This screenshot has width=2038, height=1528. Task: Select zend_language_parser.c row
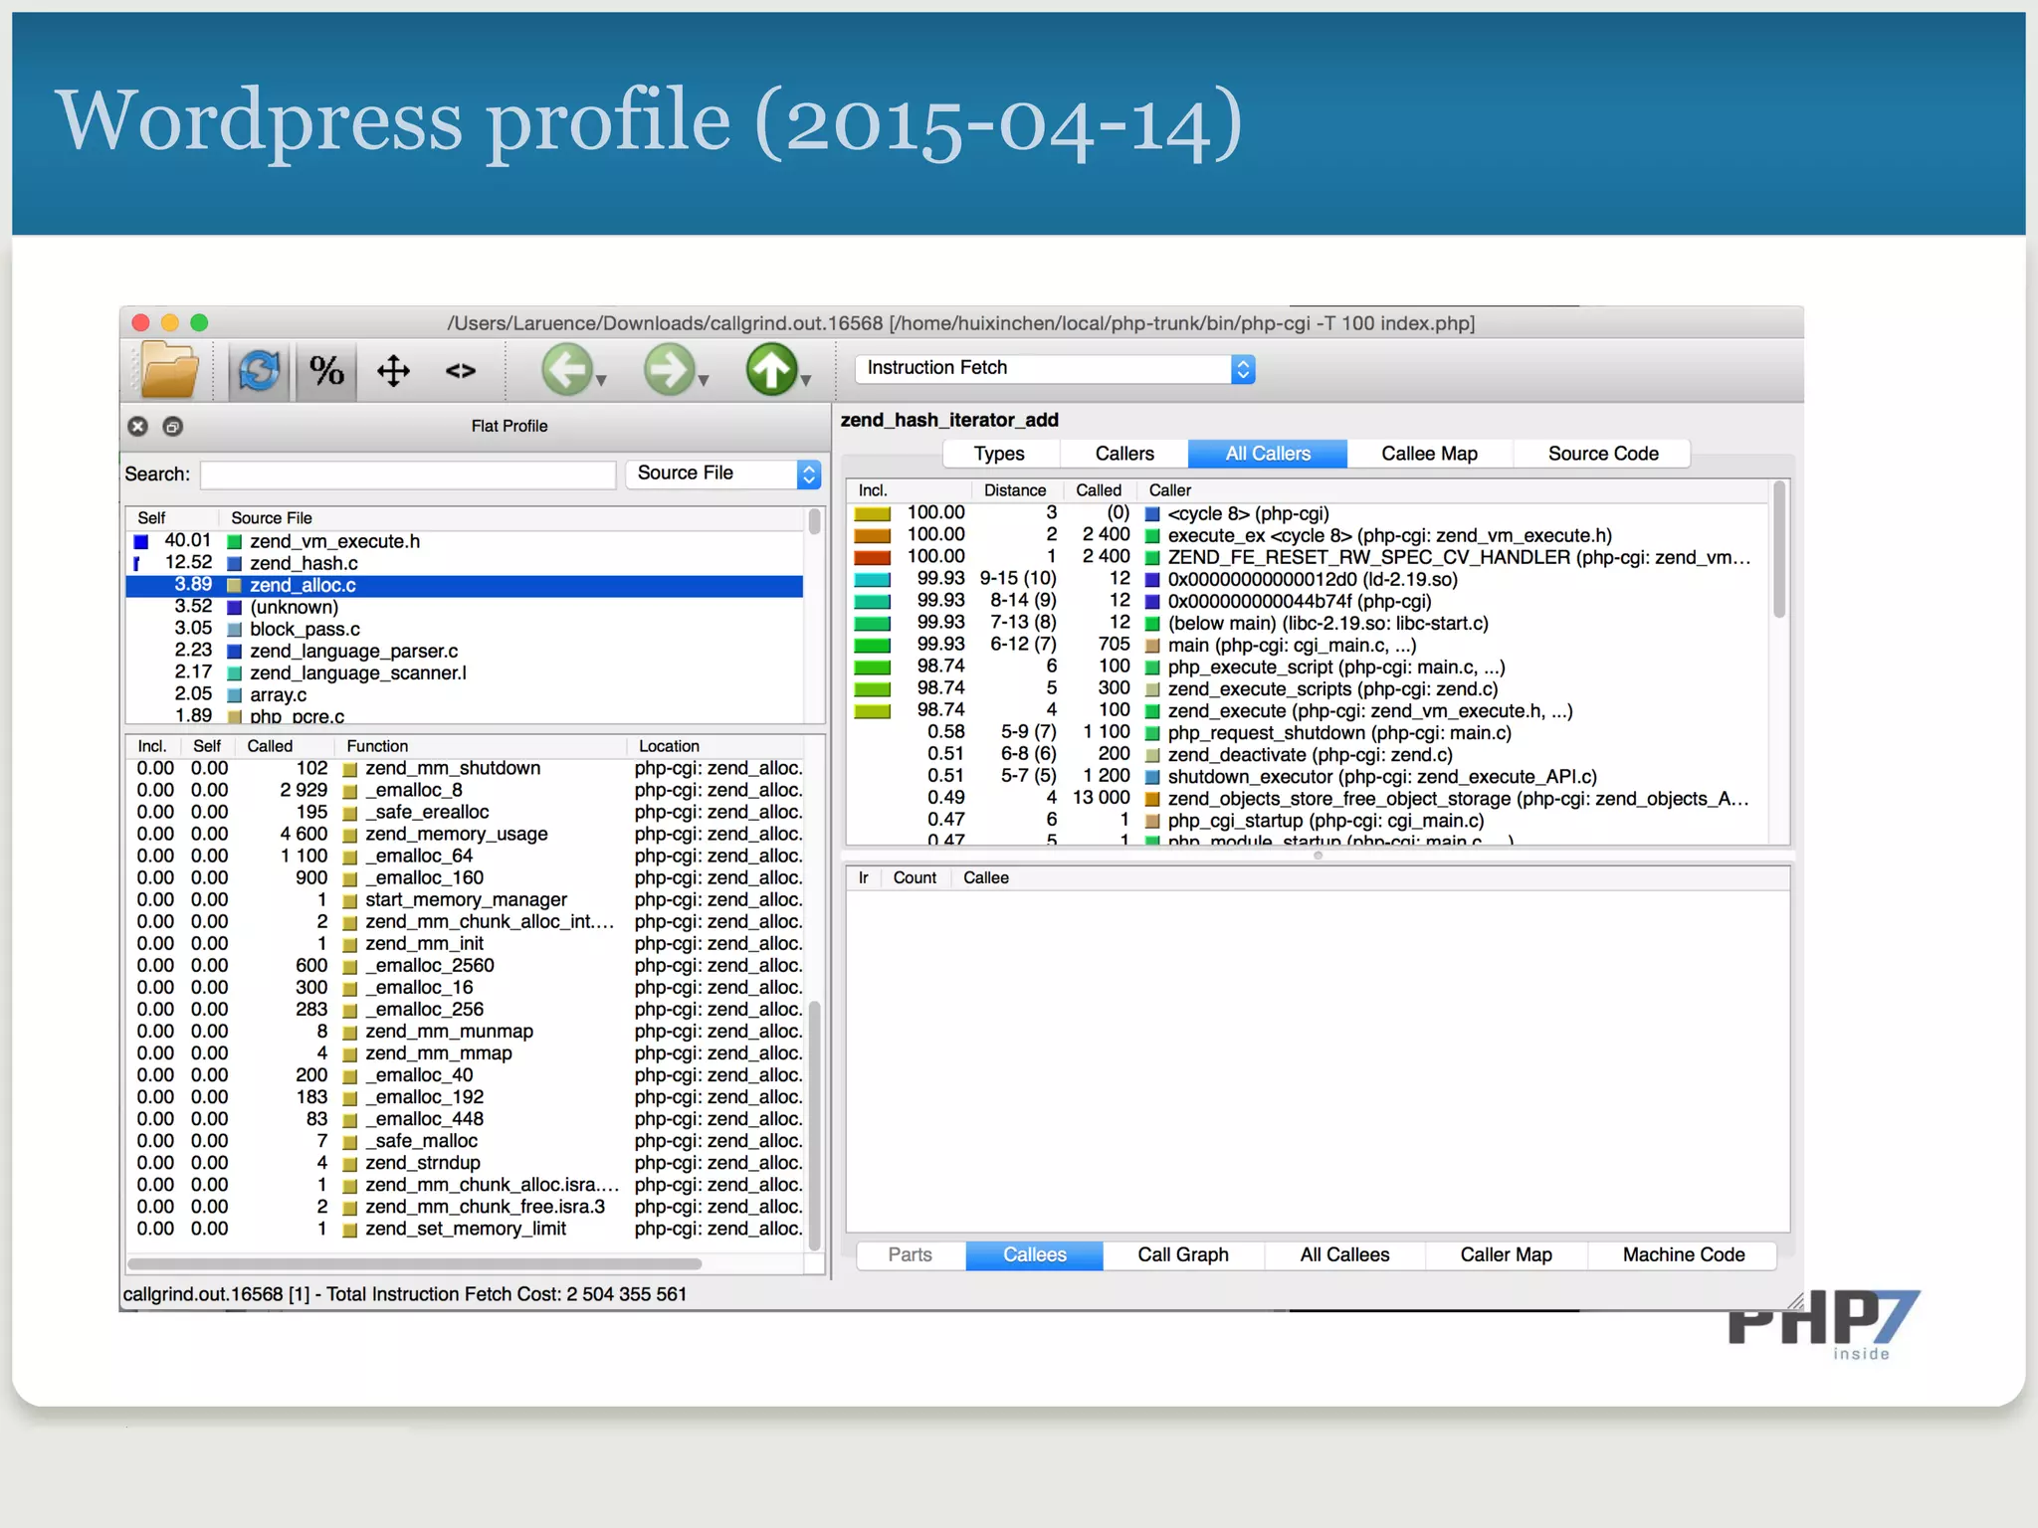465,651
